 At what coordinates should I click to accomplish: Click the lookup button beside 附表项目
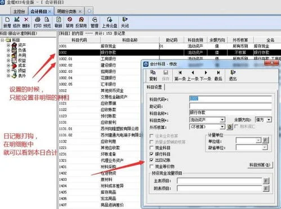pyautogui.click(x=266, y=188)
